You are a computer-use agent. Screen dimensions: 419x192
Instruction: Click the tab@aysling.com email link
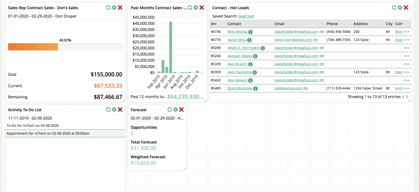288,88
